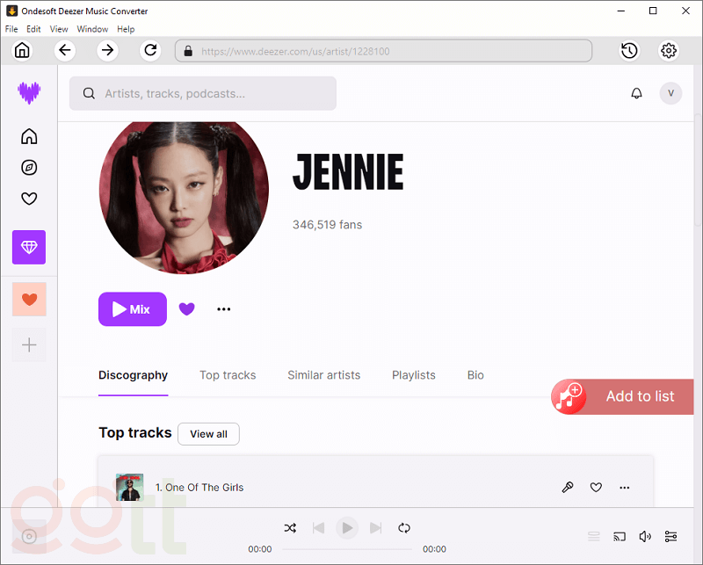Image resolution: width=703 pixels, height=565 pixels.
Task: Open the user profile avatar menu
Action: [x=670, y=93]
